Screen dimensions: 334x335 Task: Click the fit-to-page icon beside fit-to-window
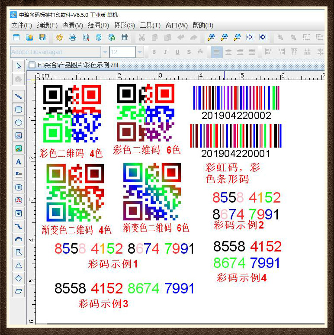pos(263,37)
